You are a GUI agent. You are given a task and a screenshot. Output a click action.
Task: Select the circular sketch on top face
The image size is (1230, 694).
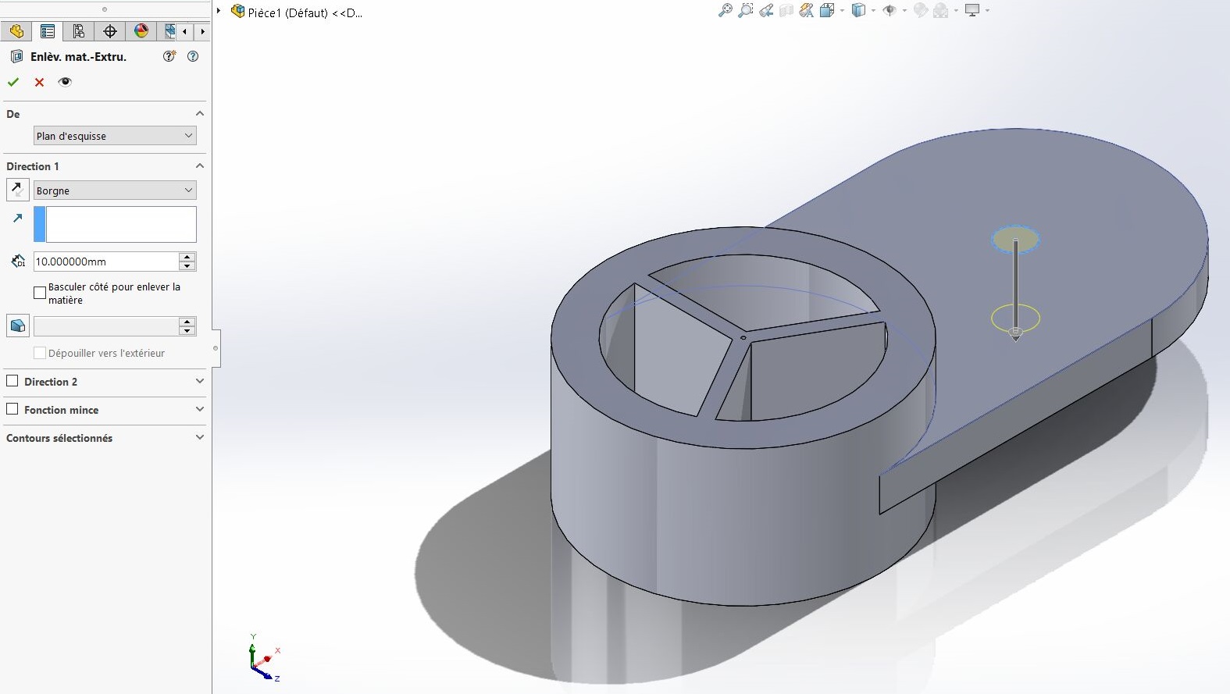(1015, 239)
